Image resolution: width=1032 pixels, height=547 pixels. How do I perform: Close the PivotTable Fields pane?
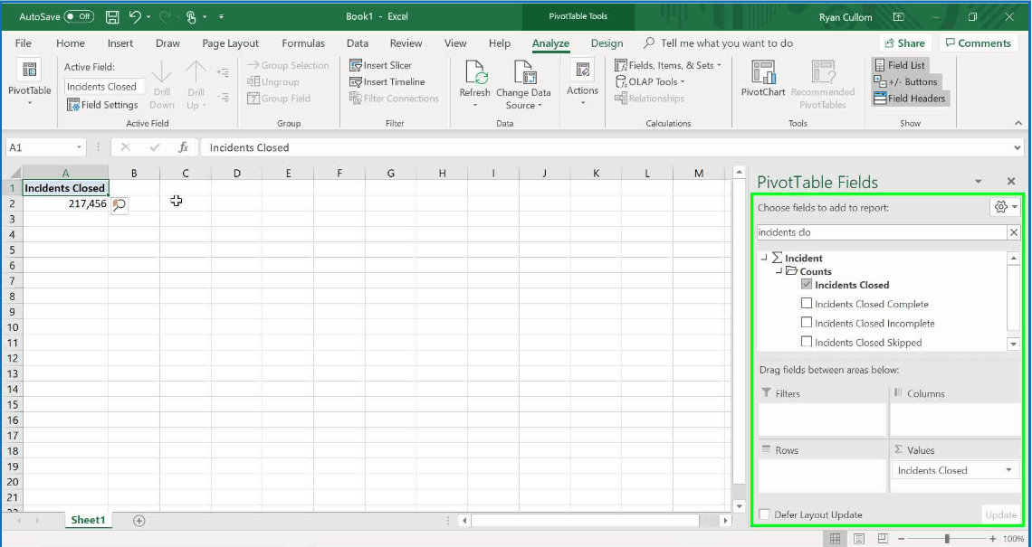1011,182
